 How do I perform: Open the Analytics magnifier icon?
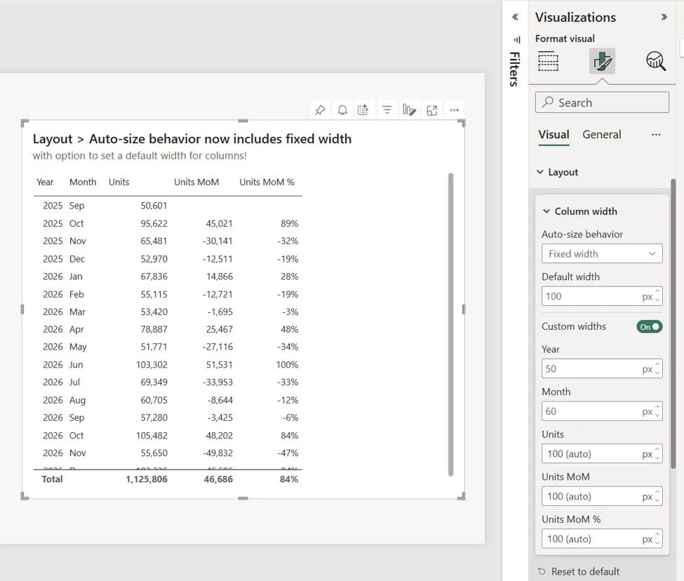click(x=656, y=61)
